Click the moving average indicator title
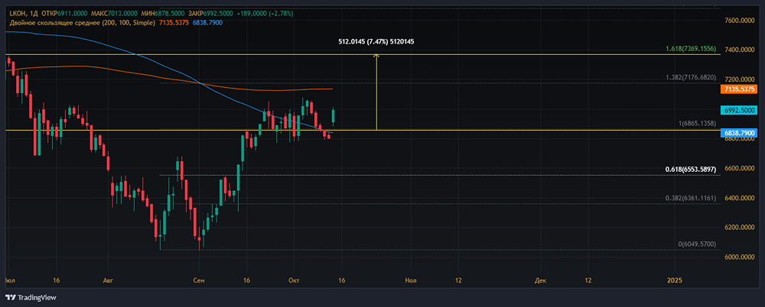765x307 pixels. pos(81,22)
